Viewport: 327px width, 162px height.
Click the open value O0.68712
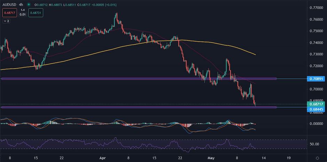41,5
